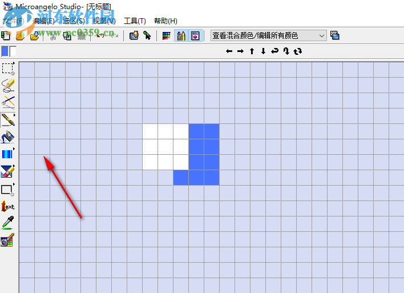
Task: Open the 选区(S) menu
Action: pyautogui.click(x=74, y=21)
